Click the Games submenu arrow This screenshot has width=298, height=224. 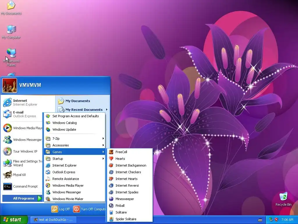pos(103,152)
